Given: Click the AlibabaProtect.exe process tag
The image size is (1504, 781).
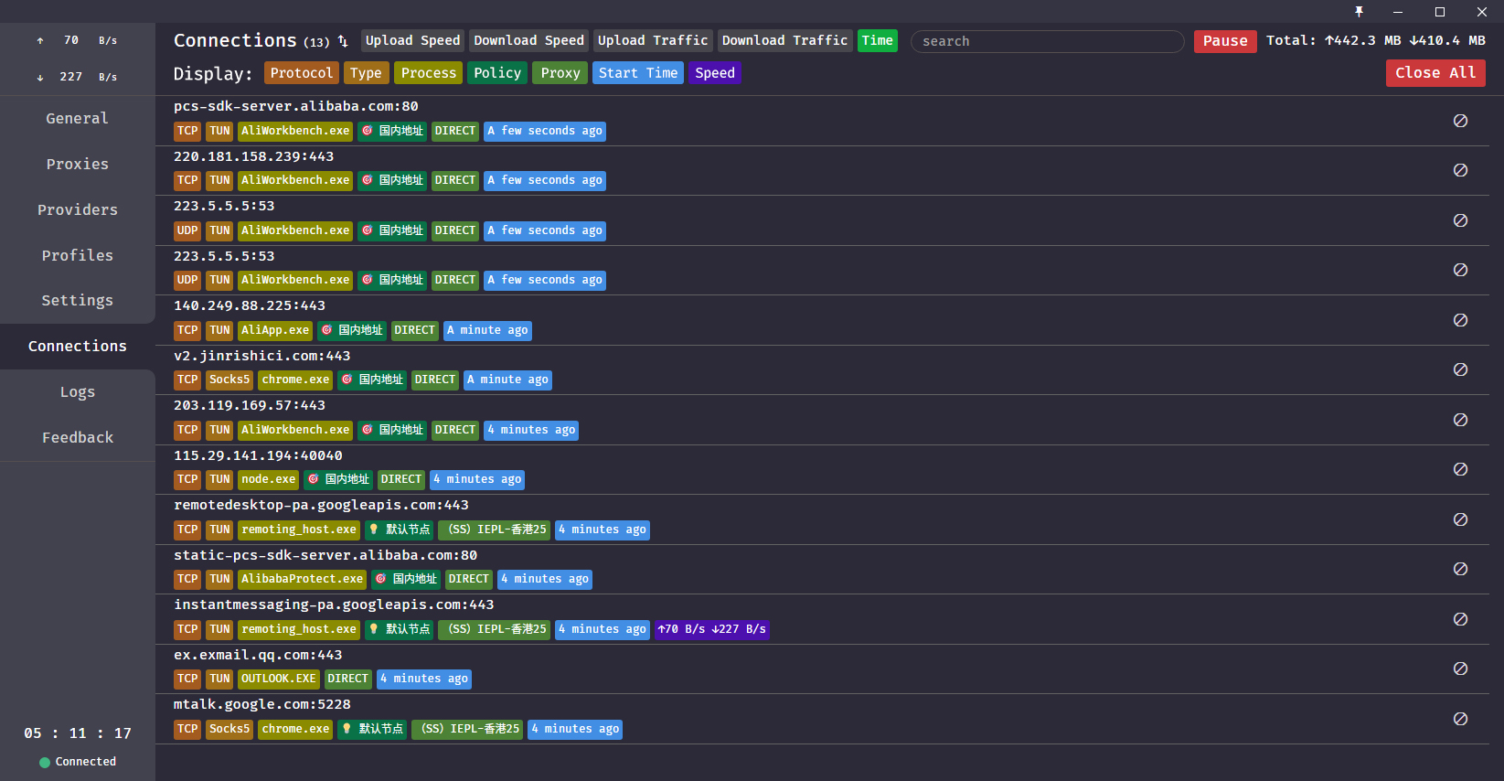Looking at the screenshot, I should tap(302, 579).
